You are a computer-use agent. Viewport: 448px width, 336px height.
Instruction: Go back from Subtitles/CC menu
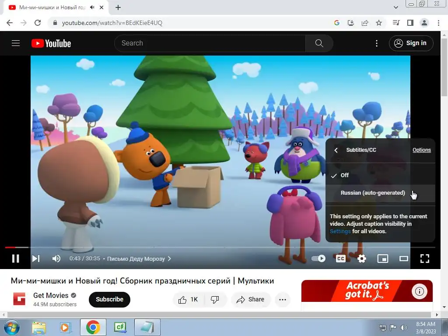[x=336, y=150]
